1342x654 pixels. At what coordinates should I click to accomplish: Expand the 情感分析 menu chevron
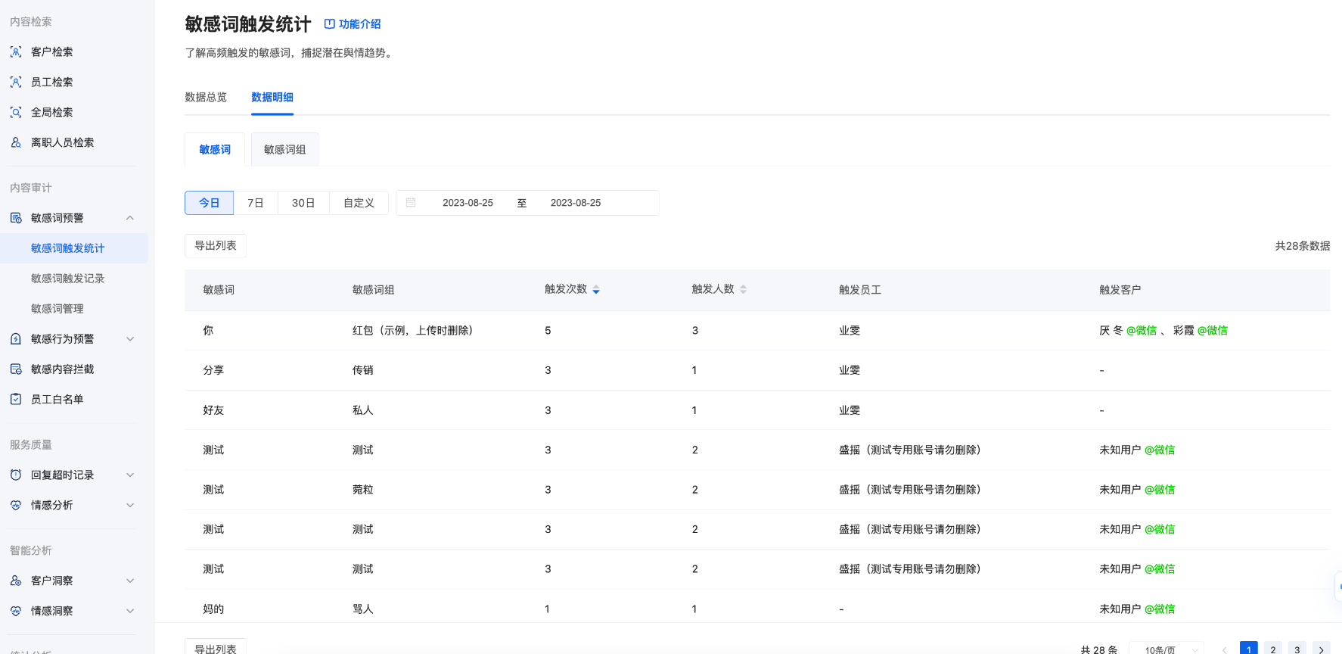130,505
